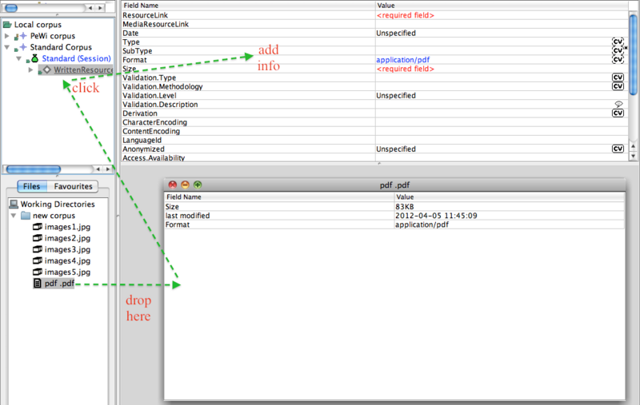The width and height of the screenshot is (640, 405).
Task: Click the images3.jpg file icon
Action: [x=37, y=249]
